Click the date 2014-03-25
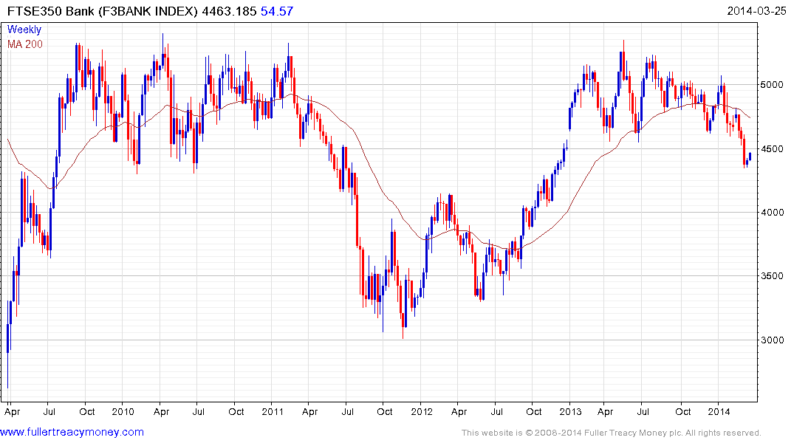This screenshot has height=443, width=794. (x=756, y=11)
